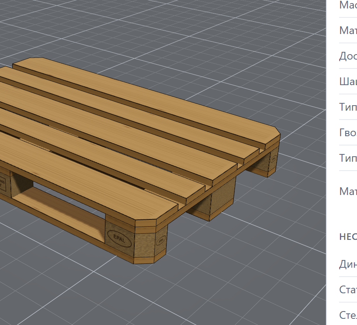
Task: Click the bold 'НЕС' section heading
Action: (348, 237)
